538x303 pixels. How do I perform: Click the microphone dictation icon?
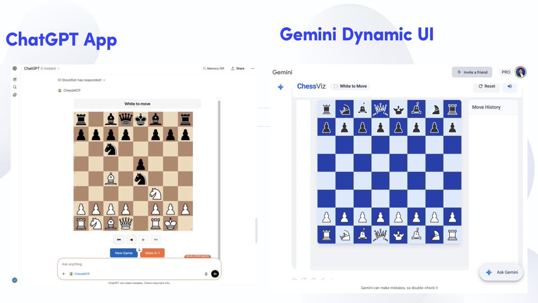(206, 274)
